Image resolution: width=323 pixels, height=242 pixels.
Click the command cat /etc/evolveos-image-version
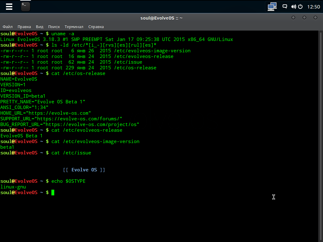[x=95, y=141]
